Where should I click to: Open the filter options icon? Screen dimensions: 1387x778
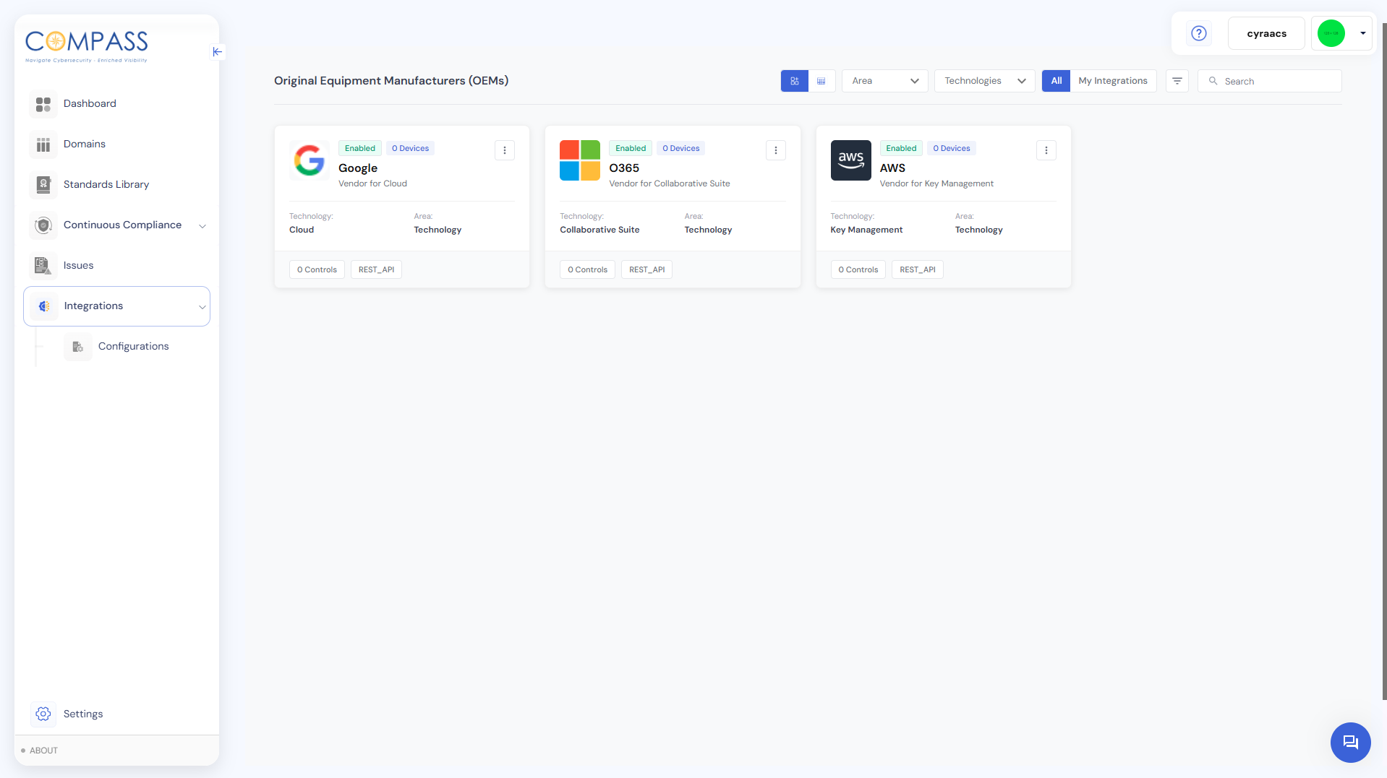(1177, 81)
